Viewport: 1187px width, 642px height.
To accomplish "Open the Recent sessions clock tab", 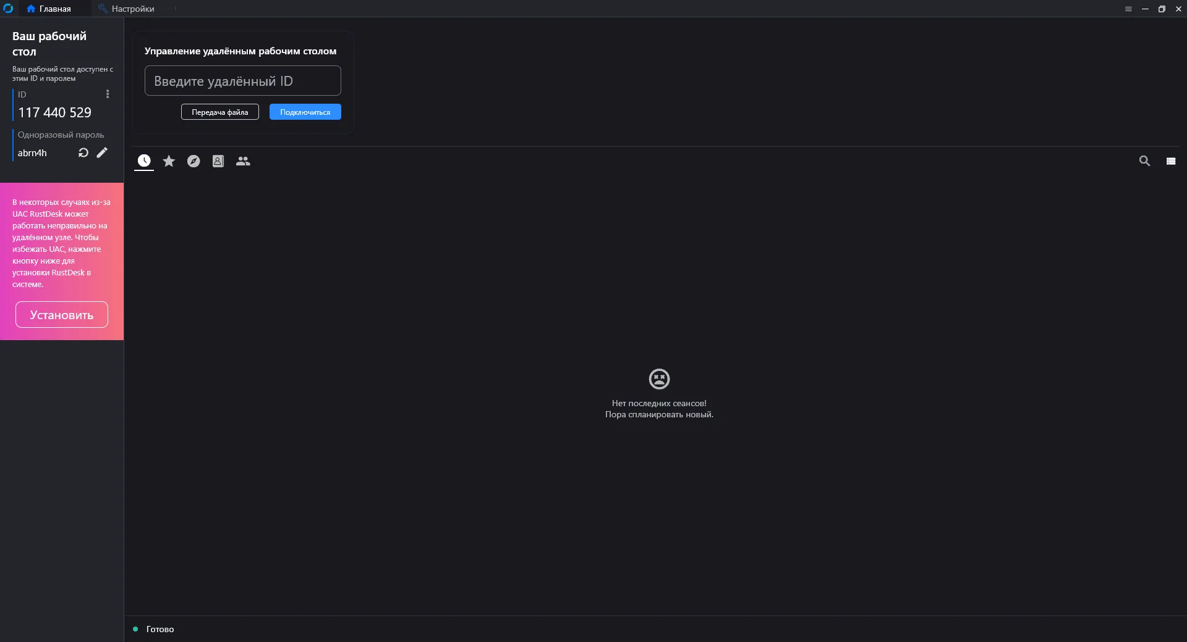I will click(x=144, y=161).
